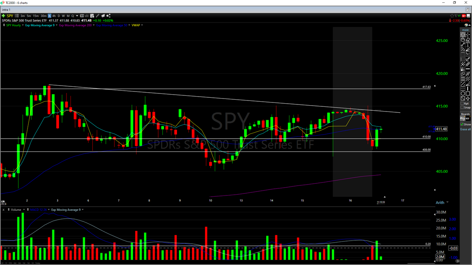The width and height of the screenshot is (472, 265).
Task: Select the intra 1 layout tab
Action: [6, 9]
